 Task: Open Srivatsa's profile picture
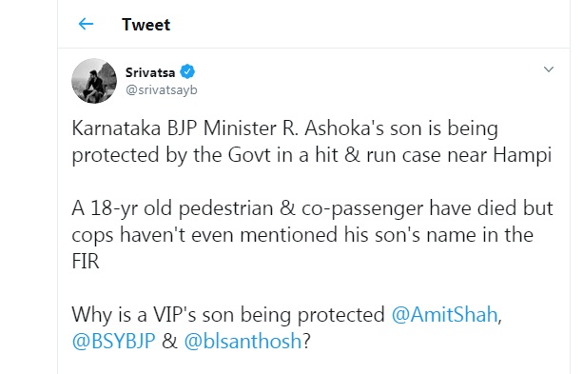click(x=94, y=81)
